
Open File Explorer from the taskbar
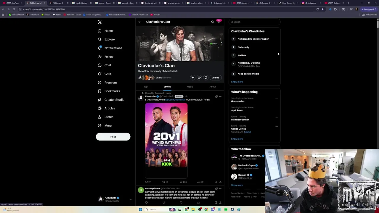[193, 209]
